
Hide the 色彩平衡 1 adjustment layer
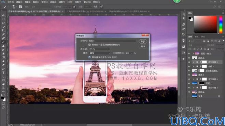(189, 88)
